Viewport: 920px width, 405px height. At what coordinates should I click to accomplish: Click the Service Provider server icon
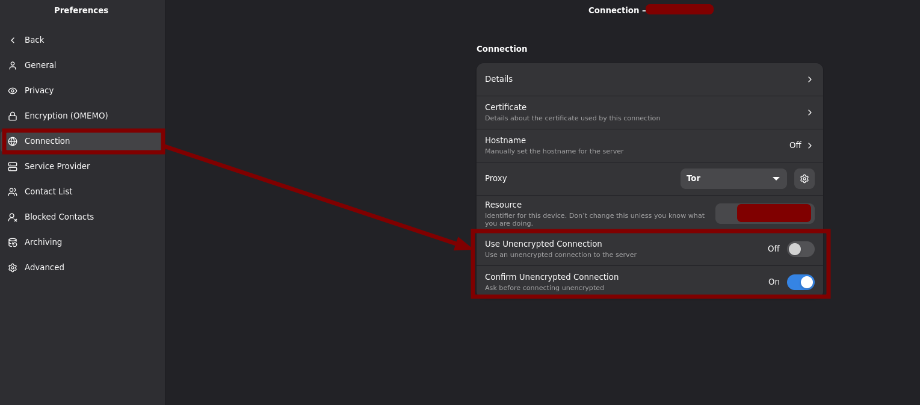(x=13, y=167)
